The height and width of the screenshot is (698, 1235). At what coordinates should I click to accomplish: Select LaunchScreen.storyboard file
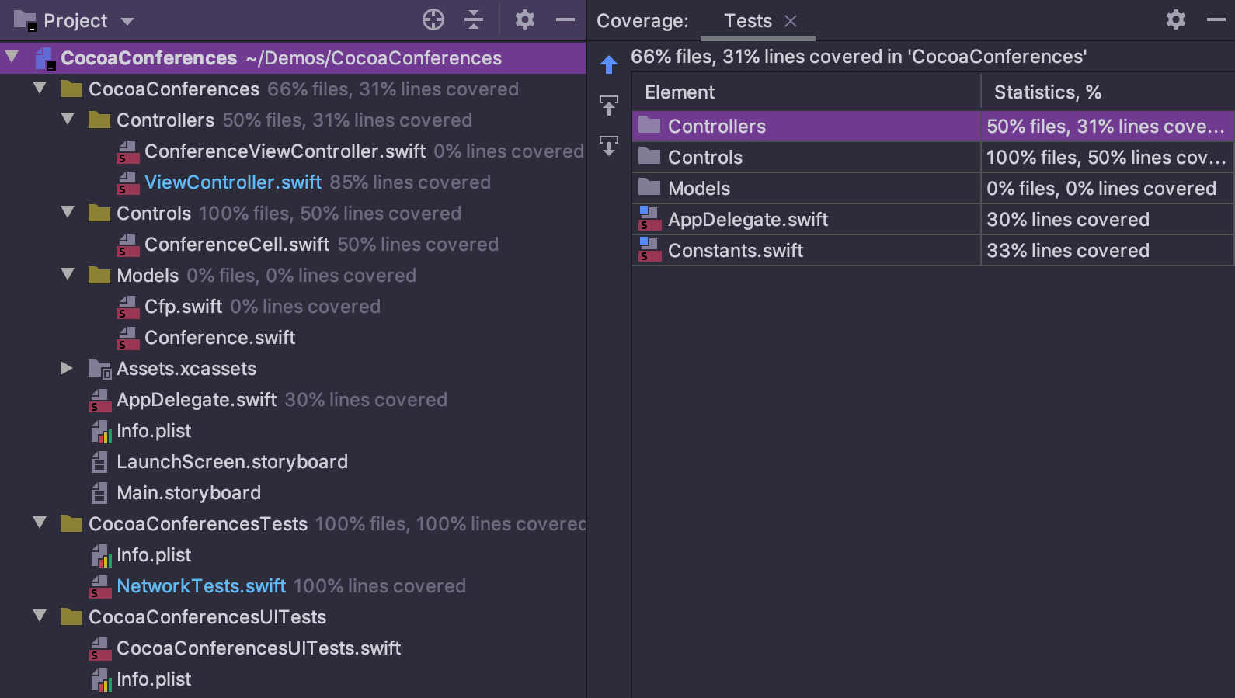pos(232,462)
